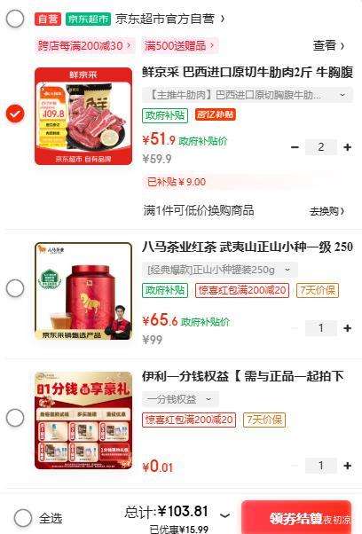Select the 八马茶业红茶 item checkbox
Viewport: 362px width, 534px height.
pos(15,288)
